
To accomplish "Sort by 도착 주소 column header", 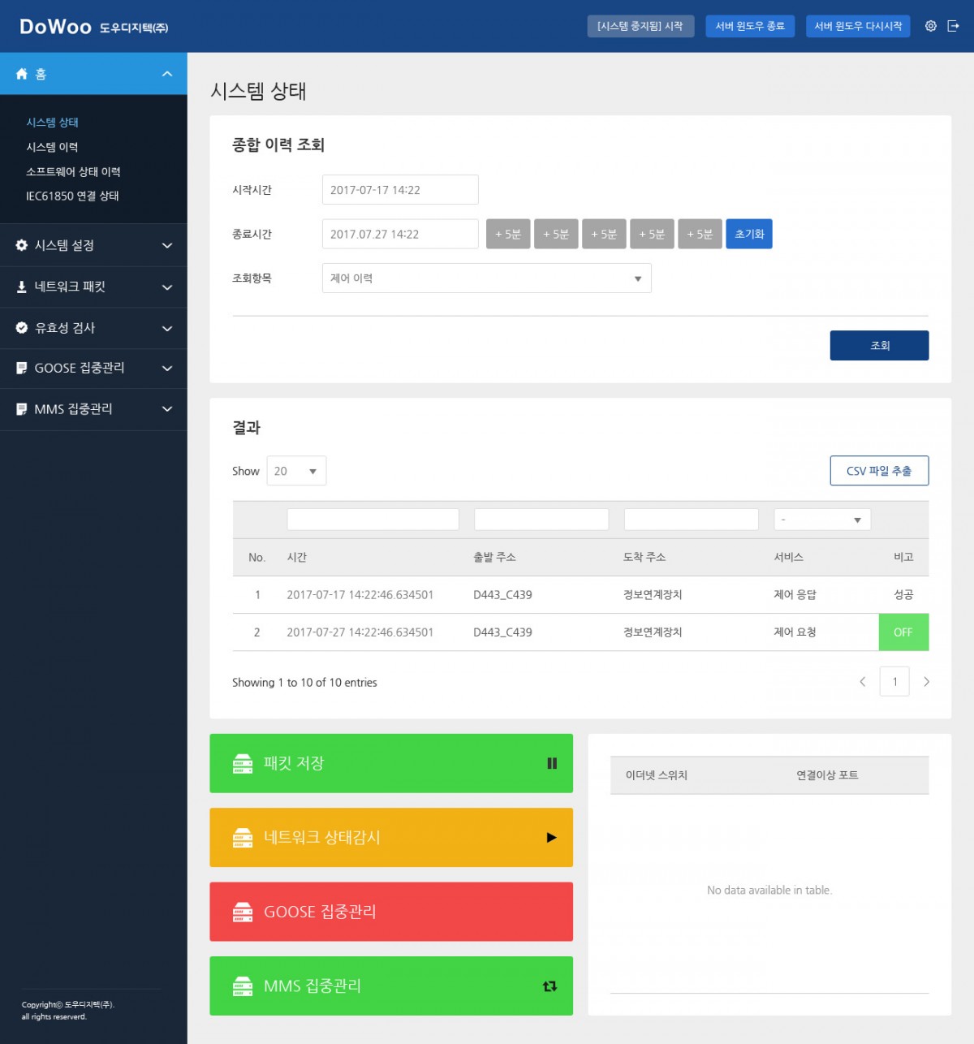I will [644, 557].
